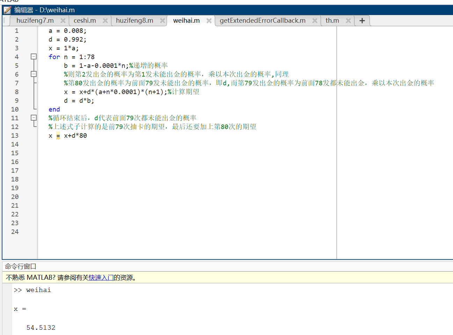
Task: Click the '>> weihai' command in command window
Action: coord(32,290)
